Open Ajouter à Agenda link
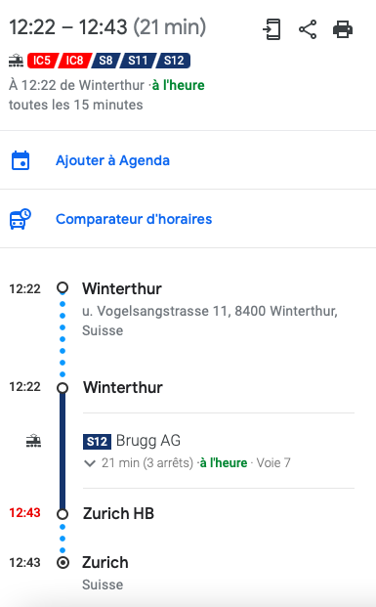 point(112,160)
